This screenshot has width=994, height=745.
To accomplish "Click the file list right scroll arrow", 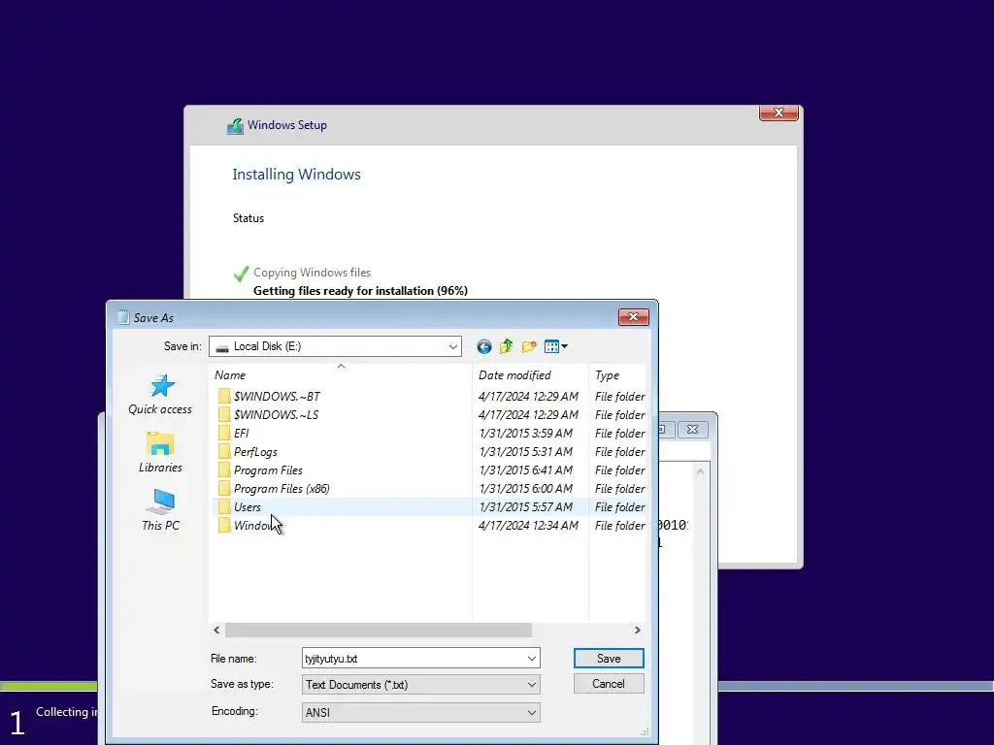I will [637, 630].
